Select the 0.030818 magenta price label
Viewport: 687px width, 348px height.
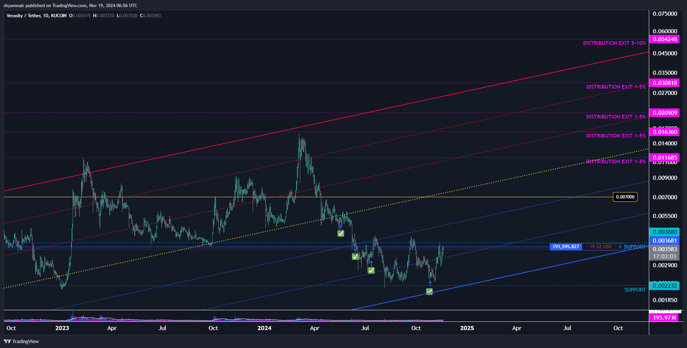(x=665, y=83)
